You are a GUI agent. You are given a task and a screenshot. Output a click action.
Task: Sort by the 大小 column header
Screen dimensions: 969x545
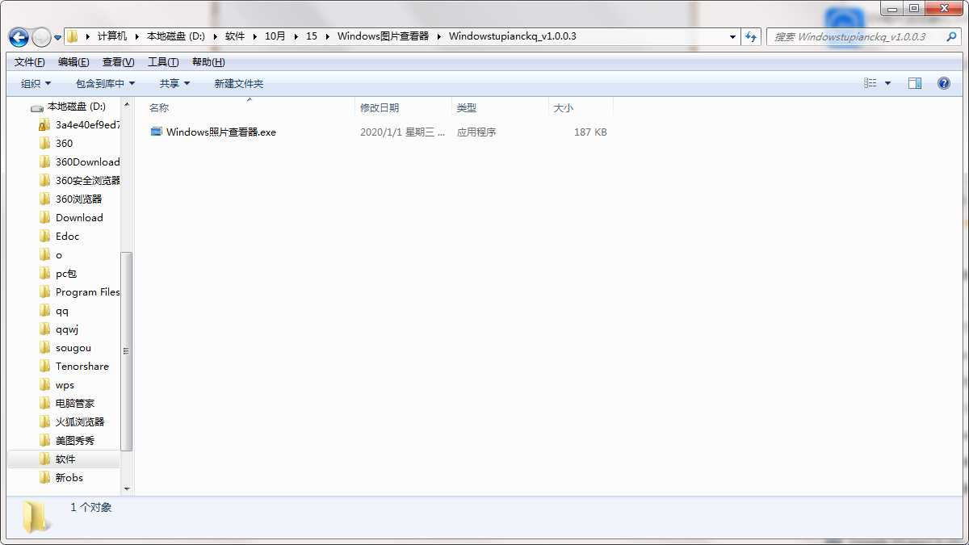pos(581,107)
